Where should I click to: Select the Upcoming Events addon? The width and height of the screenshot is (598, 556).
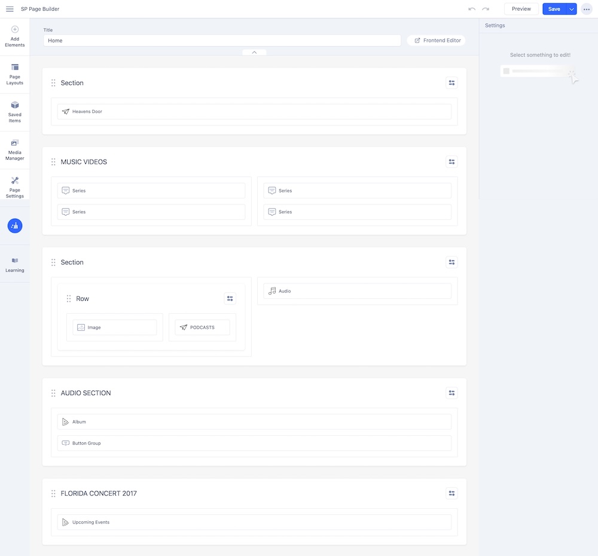254,522
